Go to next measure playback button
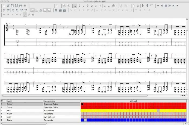The image size is (189, 125). 173,6
